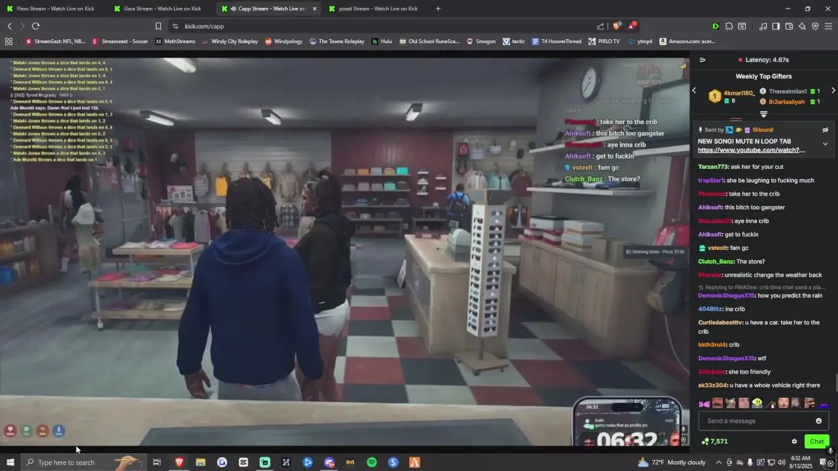
Task: Collapse the chat panel arrow icon
Action: [702, 60]
